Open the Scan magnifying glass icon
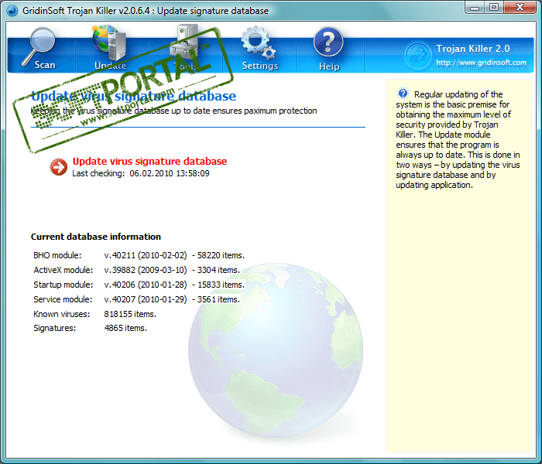The height and width of the screenshot is (464, 542). pos(39,45)
